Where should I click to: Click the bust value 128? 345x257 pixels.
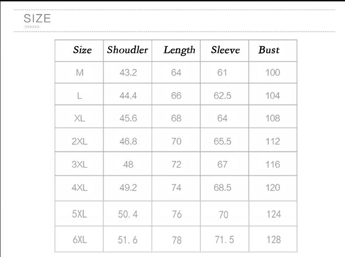pyautogui.click(x=273, y=239)
